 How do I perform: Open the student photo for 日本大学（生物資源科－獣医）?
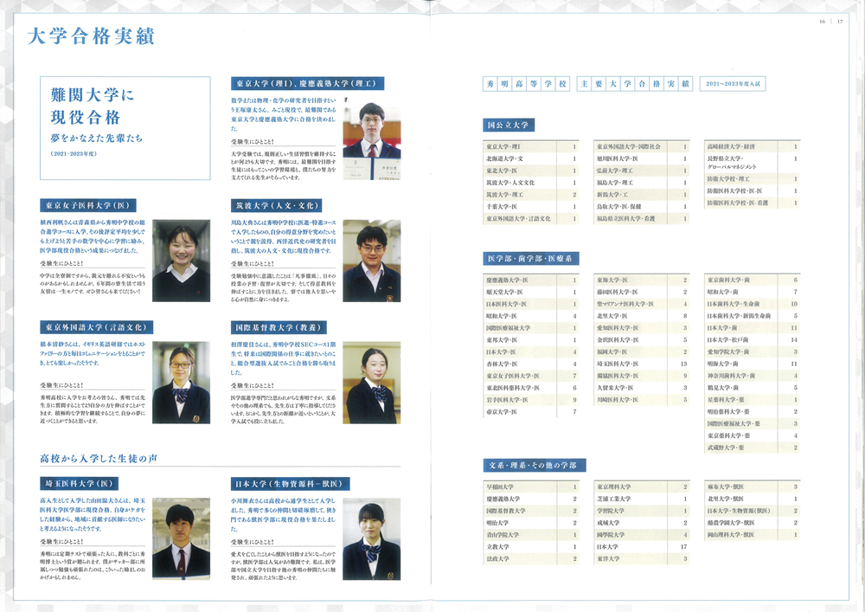click(x=371, y=538)
